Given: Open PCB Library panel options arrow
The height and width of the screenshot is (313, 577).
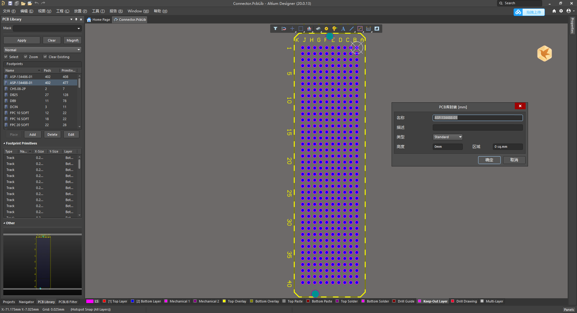Looking at the screenshot, I should point(71,19).
